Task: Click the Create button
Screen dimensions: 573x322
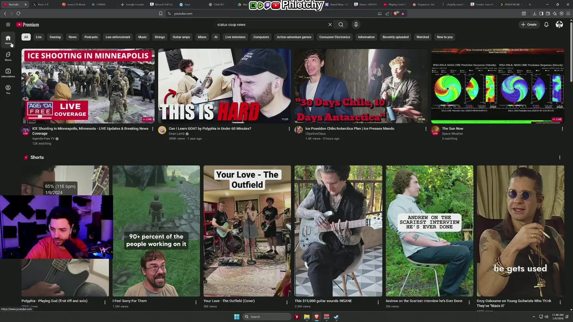Action: 529,25
